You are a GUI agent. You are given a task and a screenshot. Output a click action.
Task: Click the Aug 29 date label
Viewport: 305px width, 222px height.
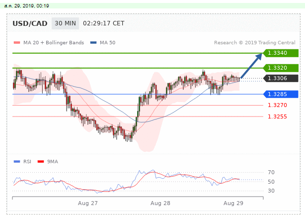click(x=233, y=203)
